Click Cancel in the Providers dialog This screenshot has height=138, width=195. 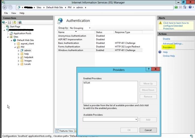[148, 130]
